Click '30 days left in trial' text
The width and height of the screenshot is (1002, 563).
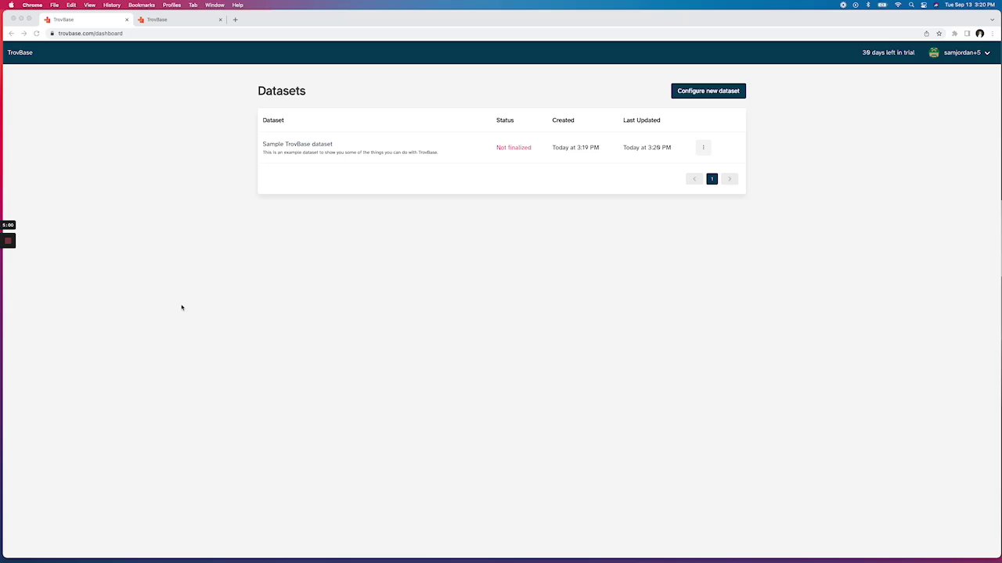(x=888, y=52)
